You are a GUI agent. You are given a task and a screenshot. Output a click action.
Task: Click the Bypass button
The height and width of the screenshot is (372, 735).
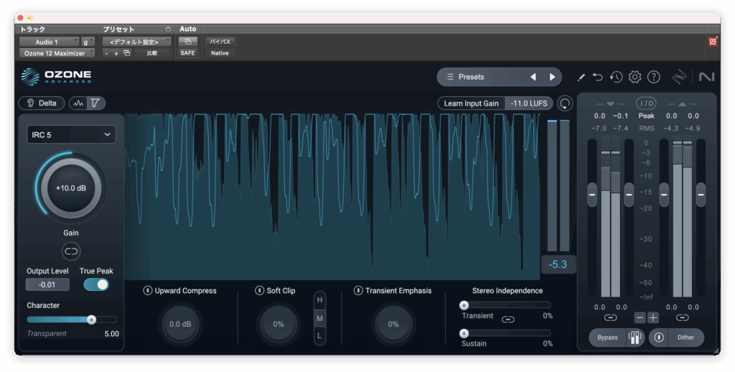coord(607,338)
